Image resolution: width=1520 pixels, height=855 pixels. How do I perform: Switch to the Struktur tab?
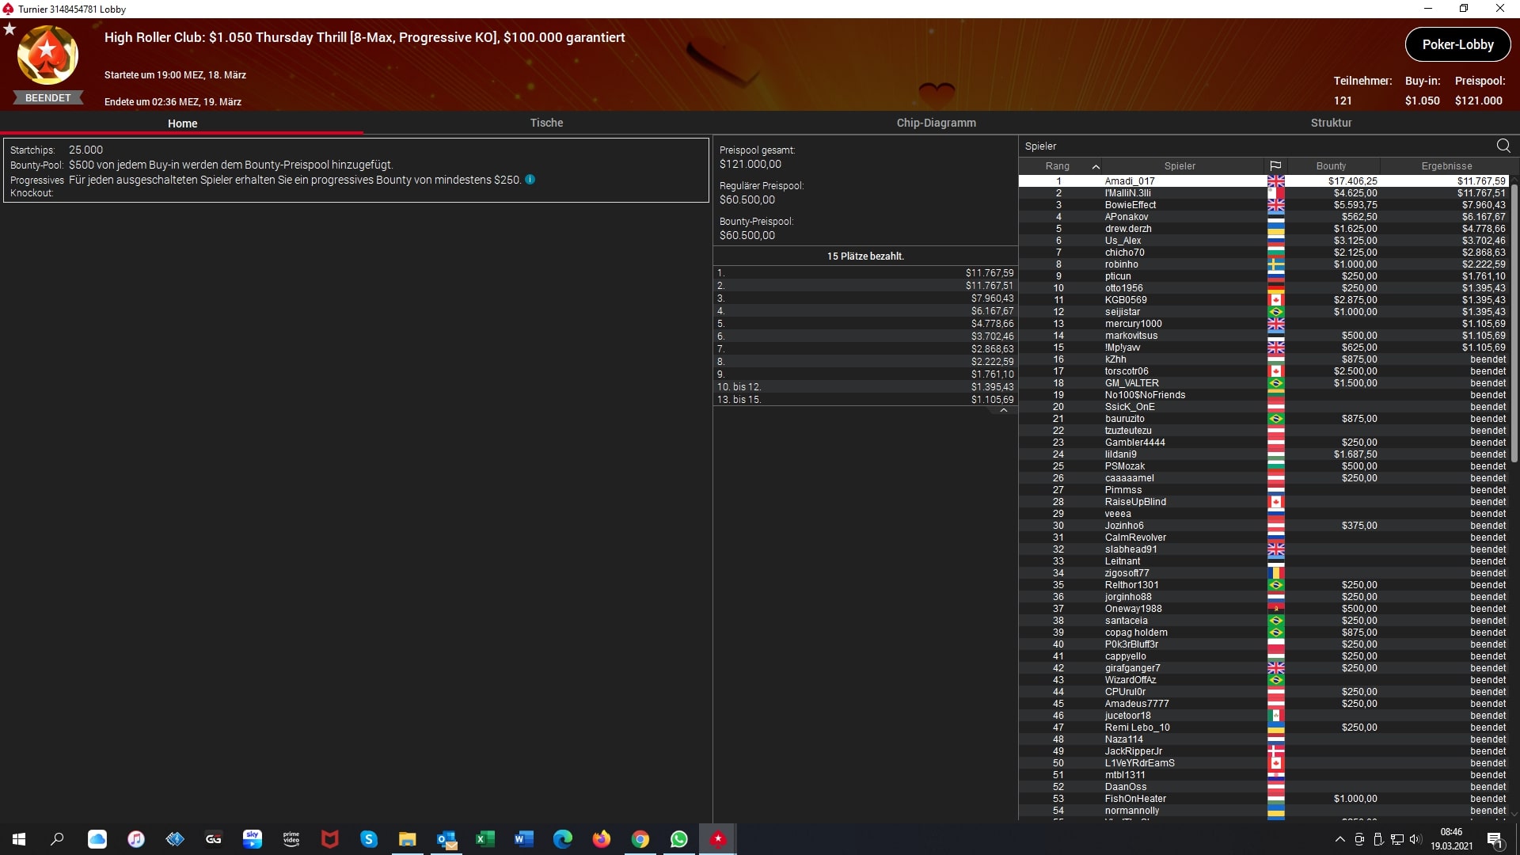coord(1331,123)
